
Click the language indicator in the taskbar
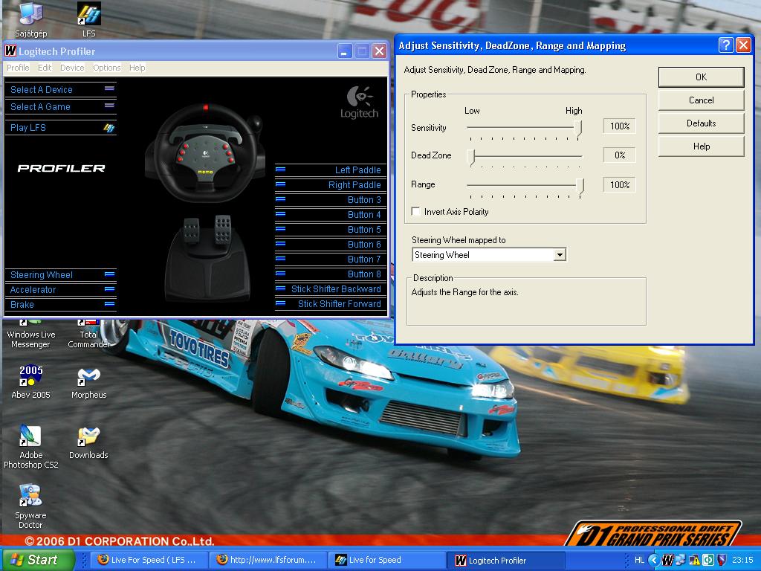point(639,561)
